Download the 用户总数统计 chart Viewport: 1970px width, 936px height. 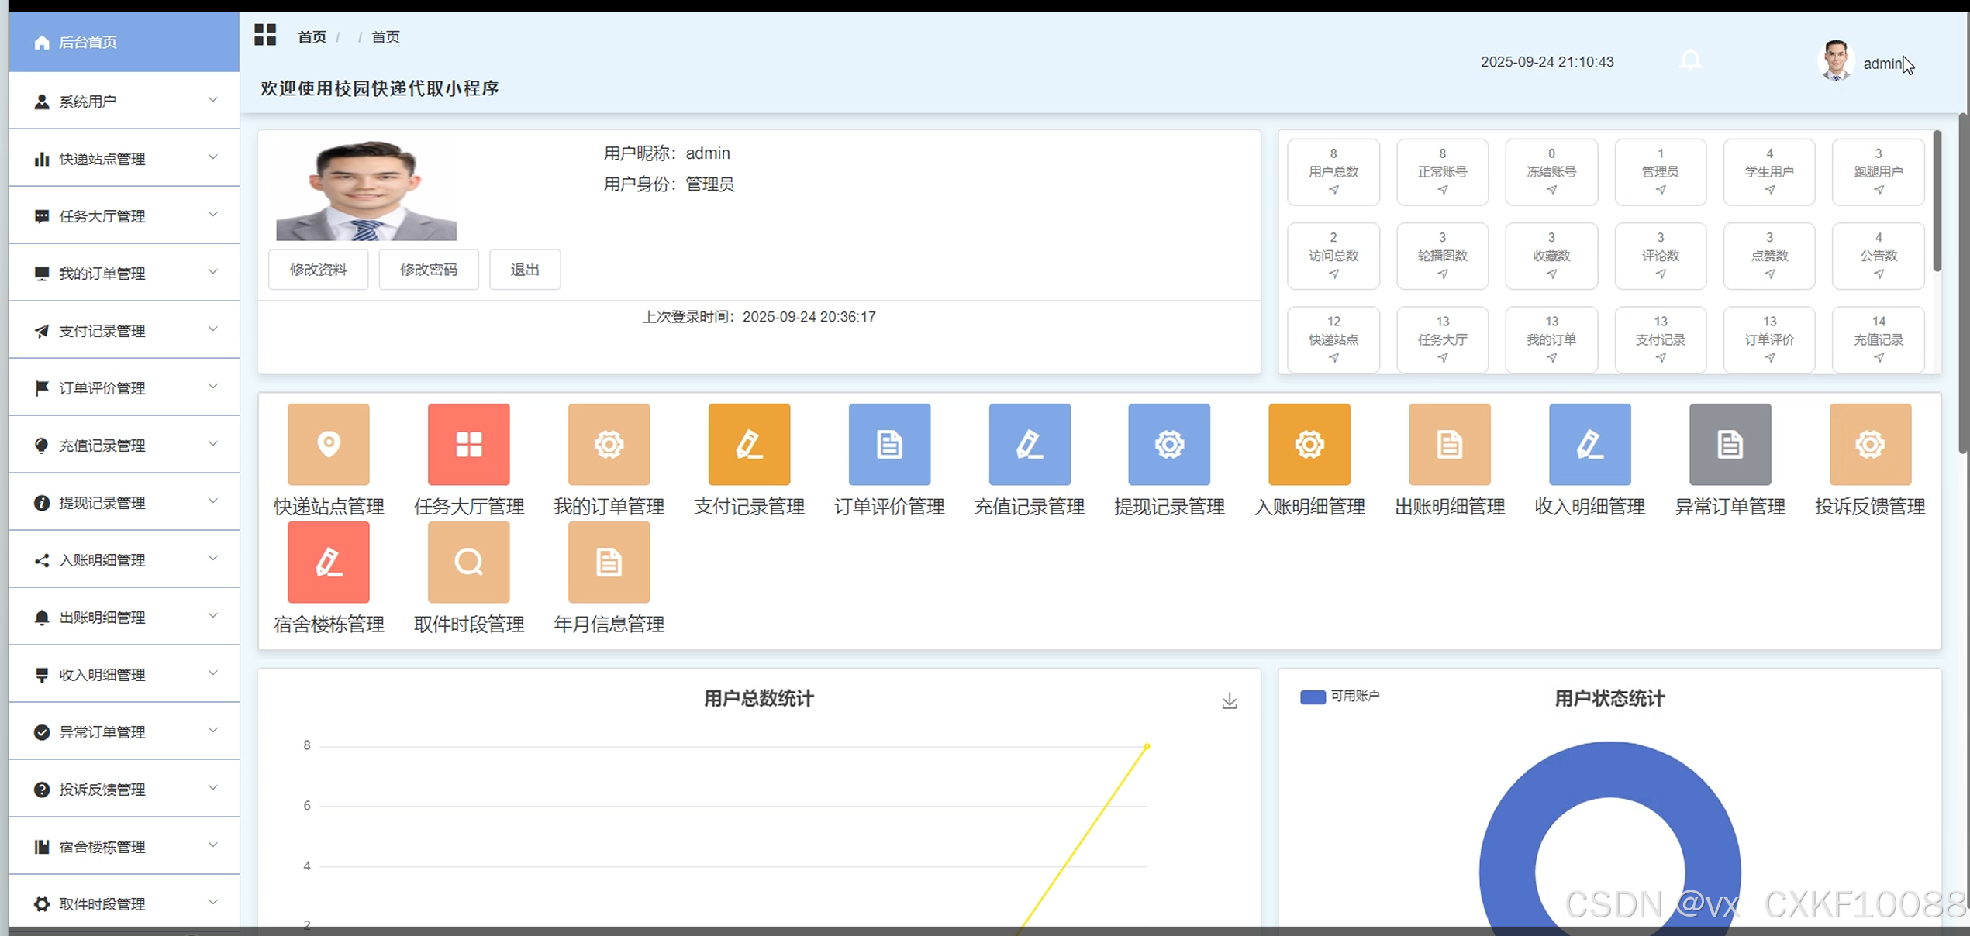[x=1230, y=701]
